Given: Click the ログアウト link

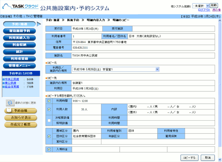Looking at the screenshot, I should coord(204,10).
